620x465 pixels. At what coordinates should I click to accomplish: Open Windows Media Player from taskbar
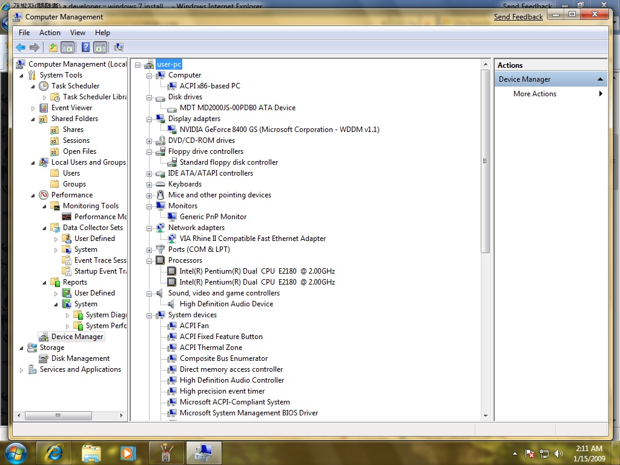pyautogui.click(x=128, y=453)
